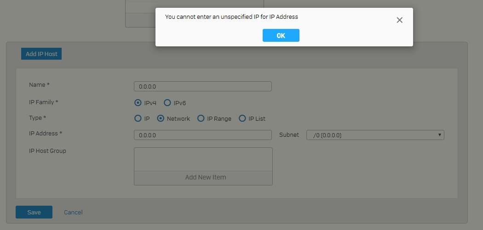
Task: Click the unspecified IP error message text
Action: [232, 17]
